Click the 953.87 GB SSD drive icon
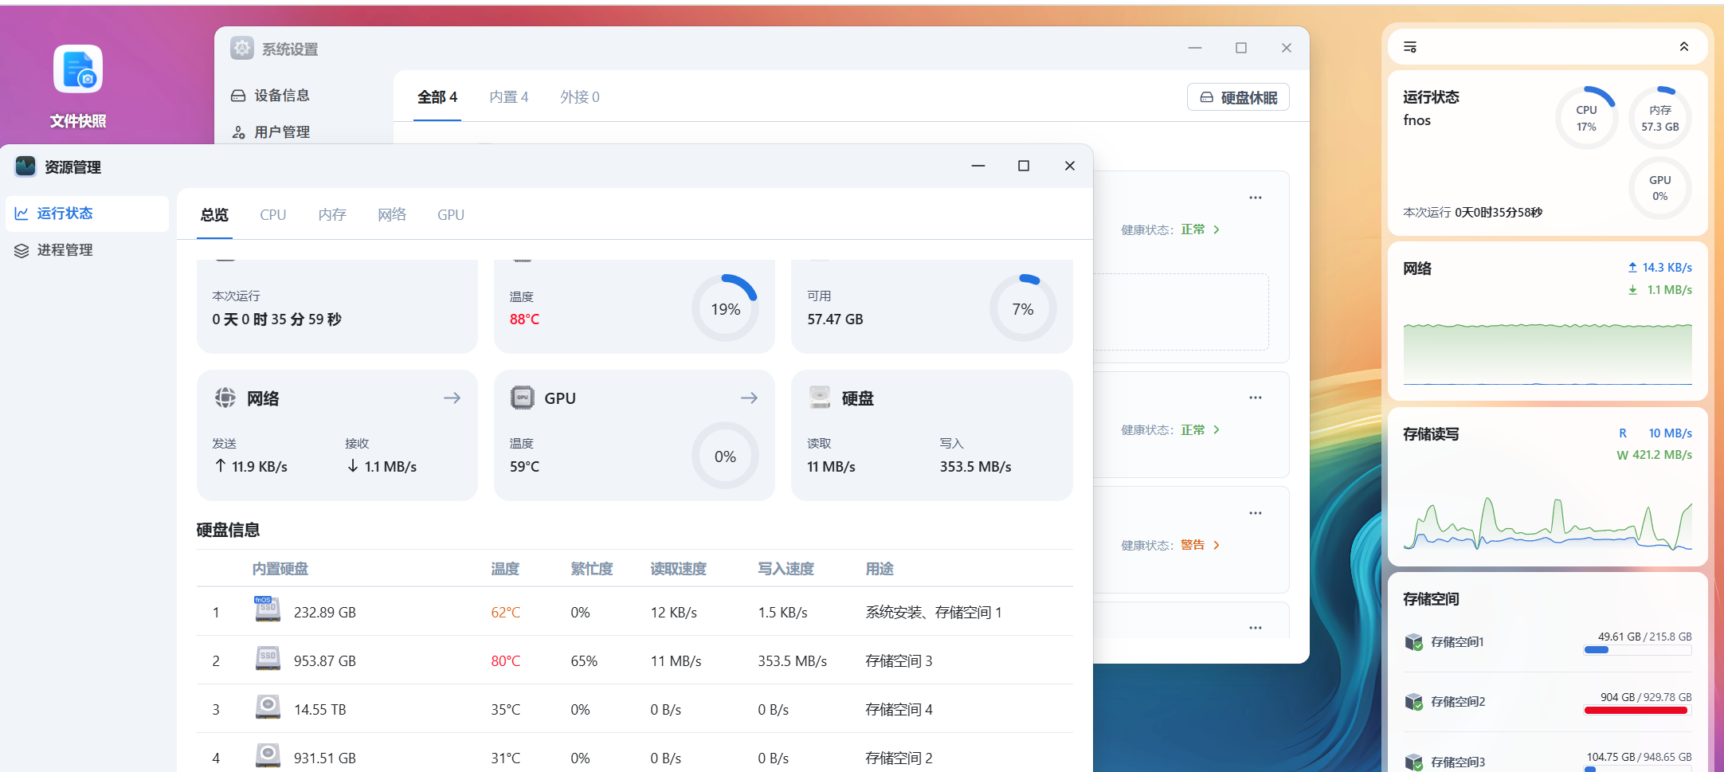Image resolution: width=1724 pixels, height=772 pixels. click(268, 660)
